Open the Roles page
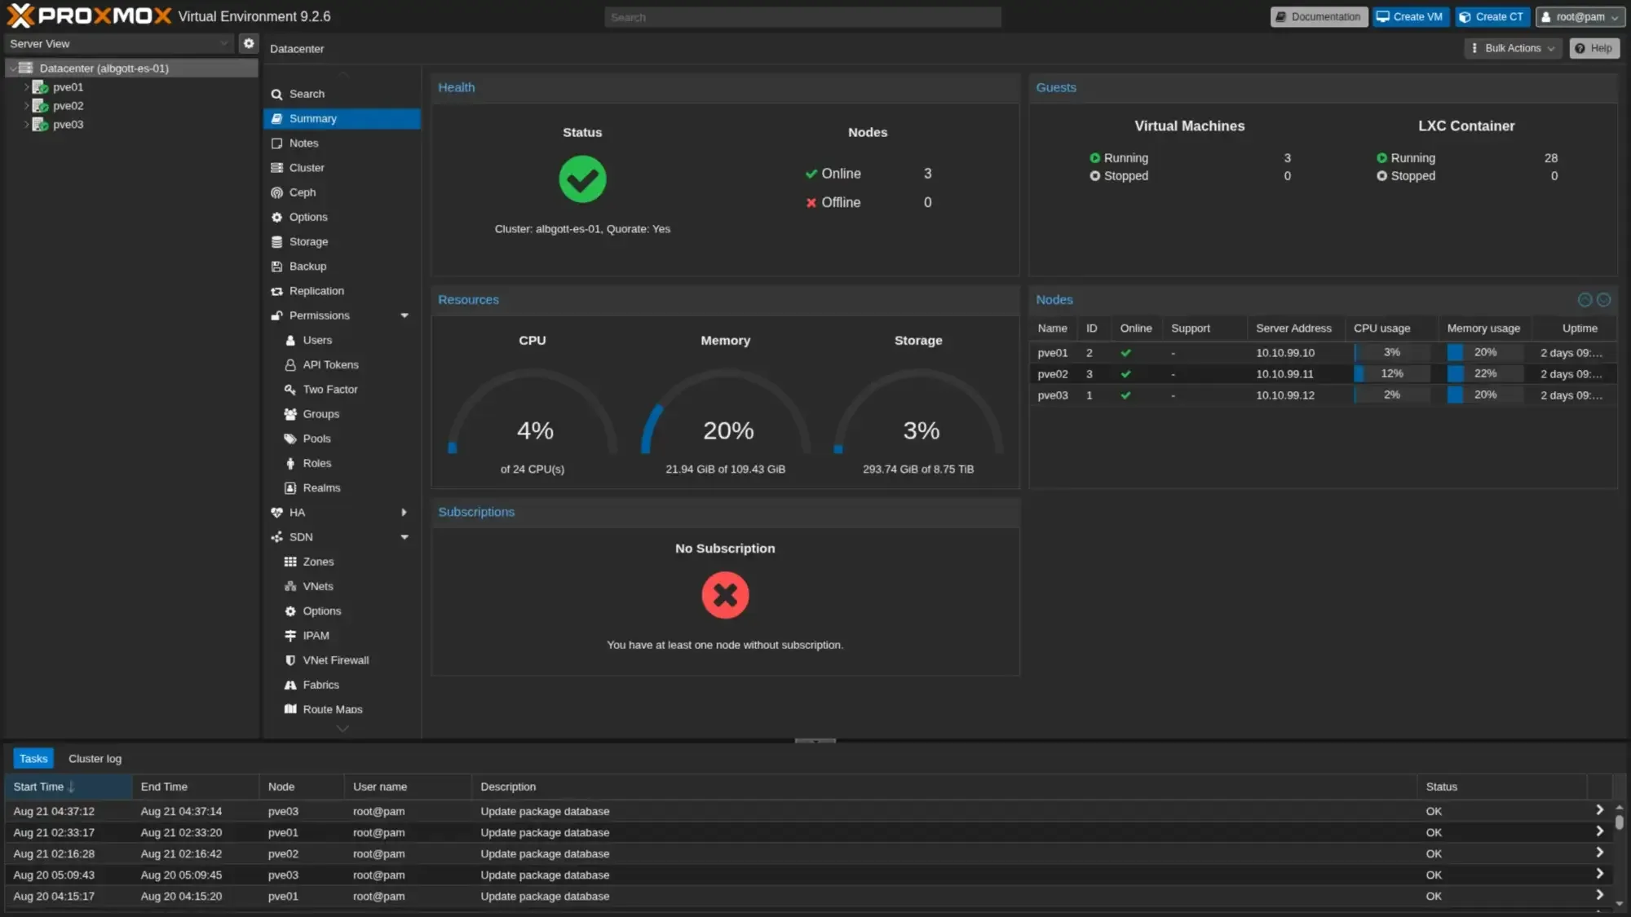 pyautogui.click(x=316, y=464)
